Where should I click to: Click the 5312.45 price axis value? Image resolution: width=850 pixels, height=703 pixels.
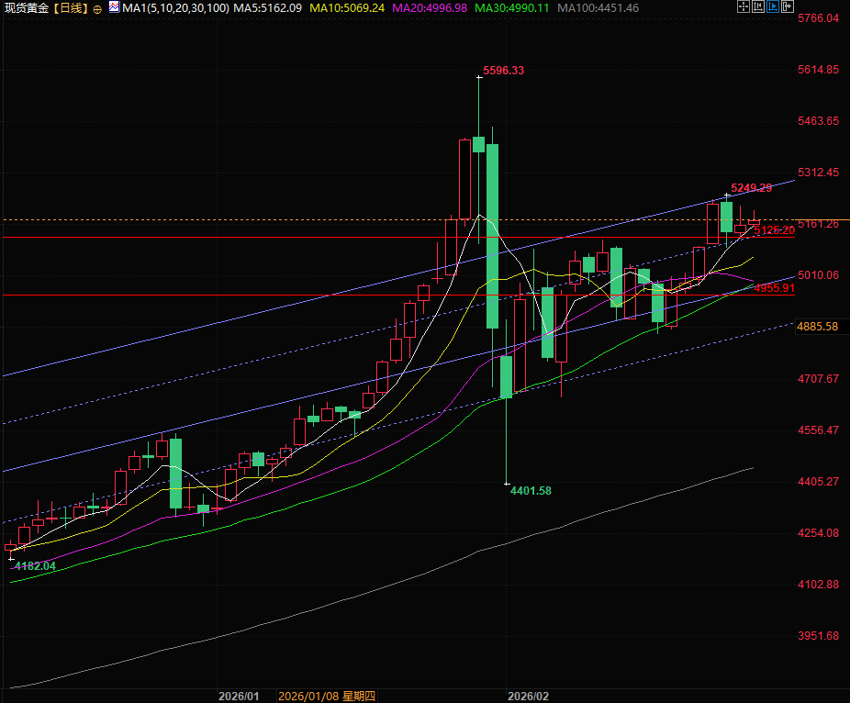(x=818, y=173)
